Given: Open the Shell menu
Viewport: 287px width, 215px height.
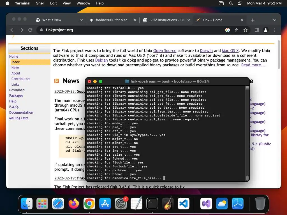Looking at the screenshot, I should [x=40, y=3].
